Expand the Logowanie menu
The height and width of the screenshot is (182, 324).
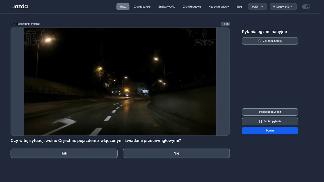[283, 7]
